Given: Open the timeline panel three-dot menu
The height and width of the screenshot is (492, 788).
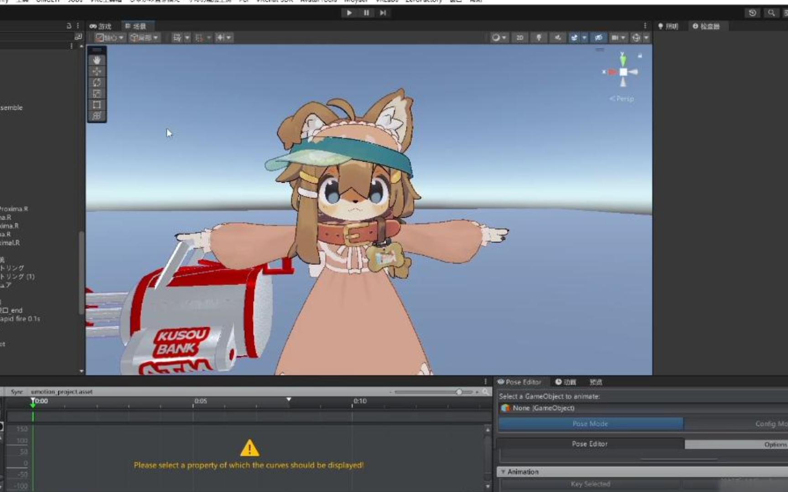Looking at the screenshot, I should tap(485, 381).
